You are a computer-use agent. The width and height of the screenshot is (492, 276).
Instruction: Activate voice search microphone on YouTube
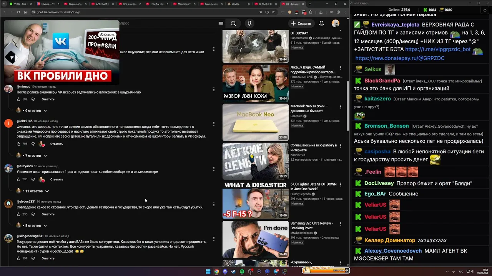pyautogui.click(x=249, y=23)
